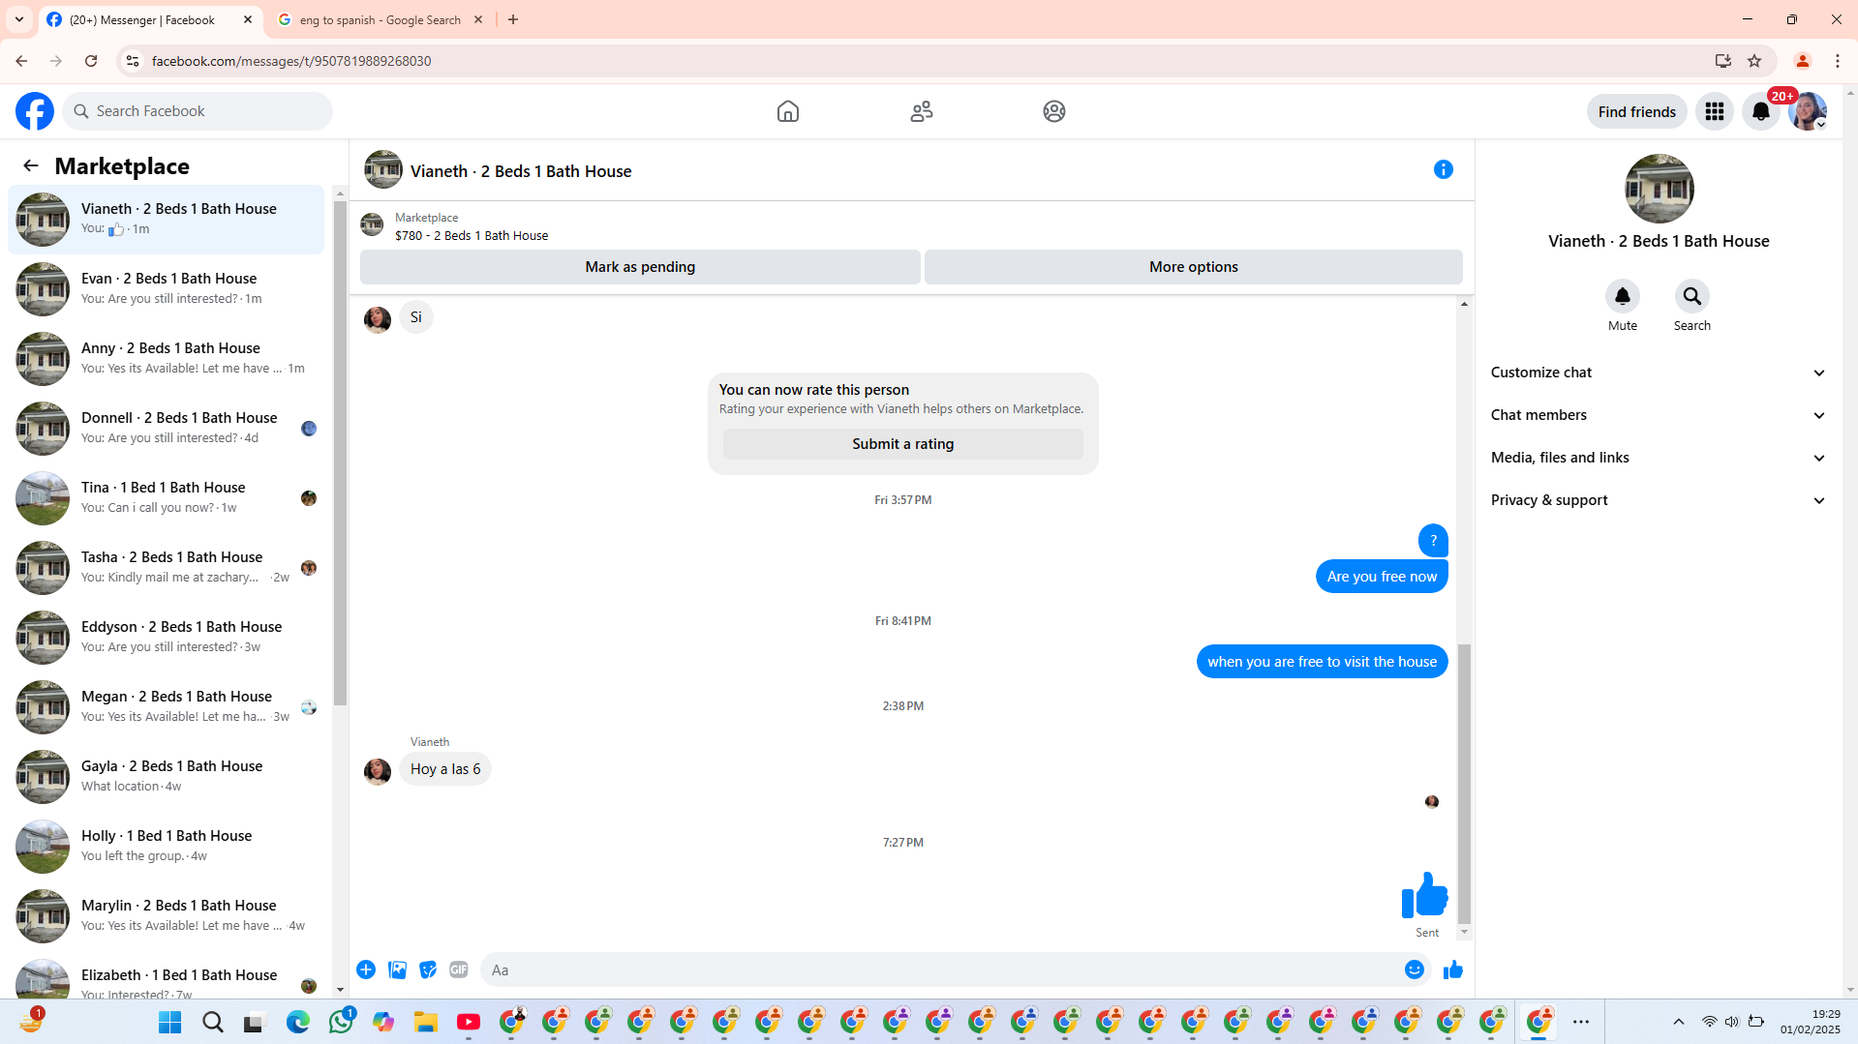Send a thumbs-up like
This screenshot has height=1044, width=1858.
pyautogui.click(x=1453, y=969)
